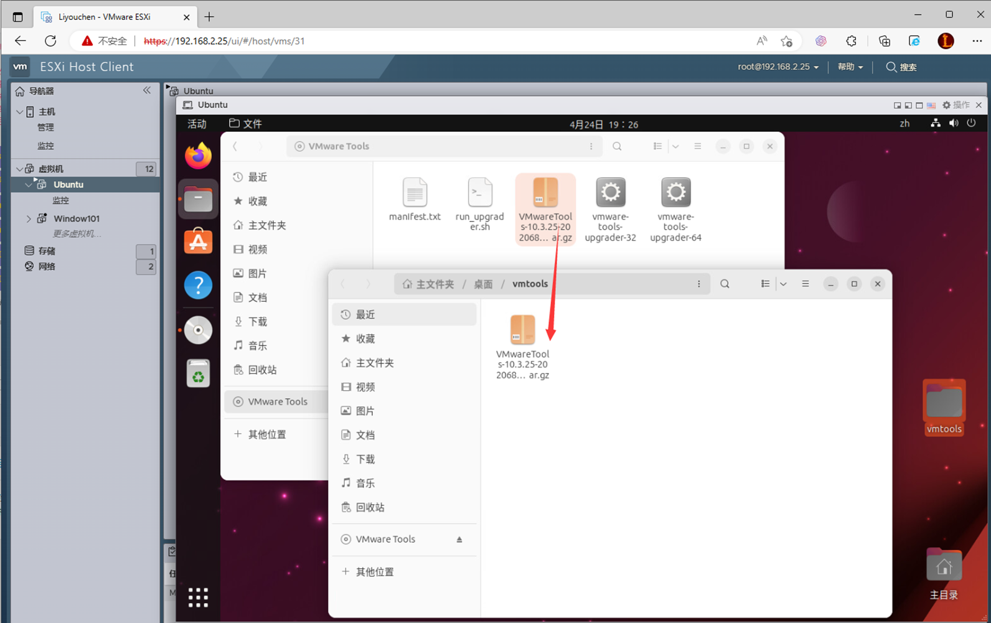Show applications grid in the dock

198,597
